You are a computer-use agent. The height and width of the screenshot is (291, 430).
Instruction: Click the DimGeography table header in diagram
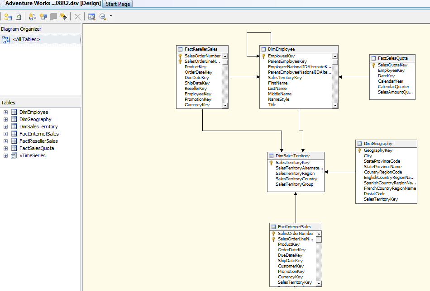click(386, 144)
